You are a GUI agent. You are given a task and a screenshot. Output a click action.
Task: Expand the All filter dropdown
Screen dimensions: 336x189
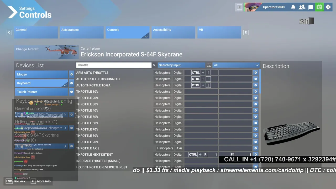tap(236, 65)
